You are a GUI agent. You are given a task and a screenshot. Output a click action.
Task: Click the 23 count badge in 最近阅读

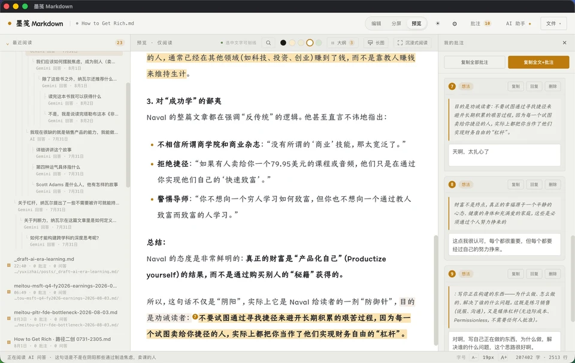[x=120, y=43]
